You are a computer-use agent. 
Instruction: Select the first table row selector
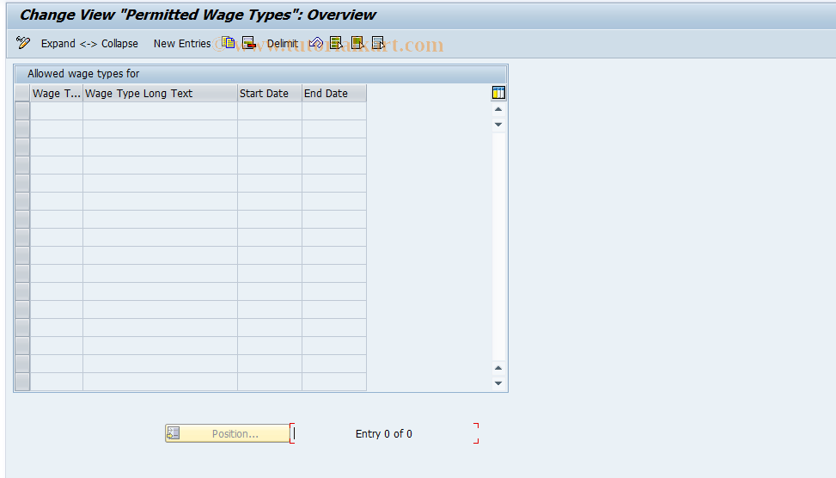tap(22, 111)
